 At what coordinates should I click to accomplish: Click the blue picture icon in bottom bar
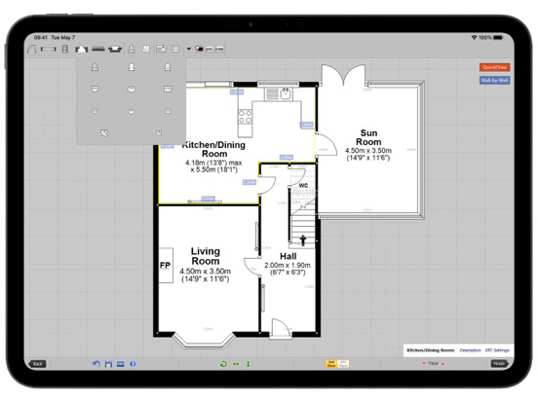(x=121, y=364)
